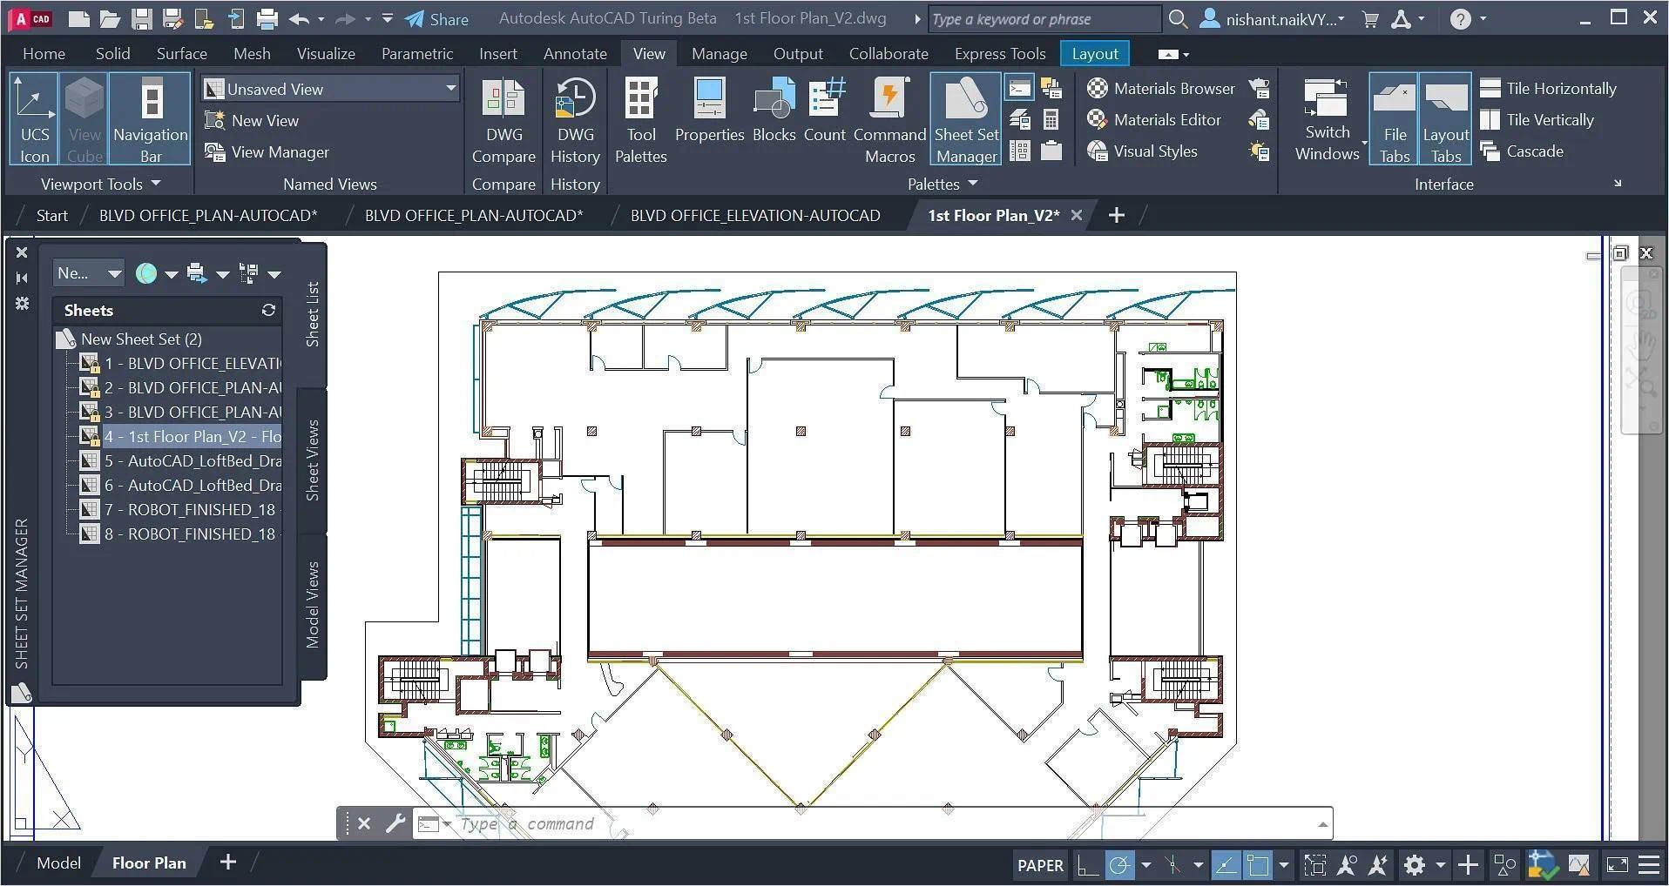The image size is (1669, 886).
Task: Open the Tool Palettes panel
Action: point(640,119)
